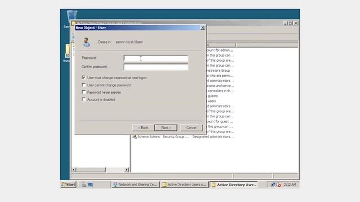
Task: Switch to first Active Directory Users a... taskbar button
Action: click(x=184, y=185)
